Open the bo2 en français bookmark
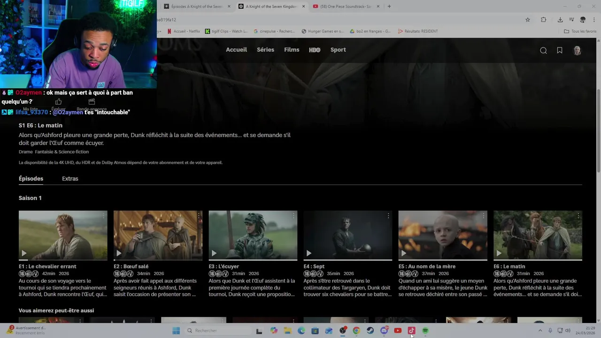This screenshot has height=338, width=601. (370, 31)
